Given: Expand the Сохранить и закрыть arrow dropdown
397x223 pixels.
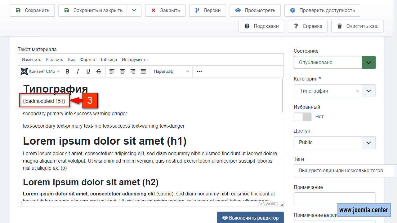Looking at the screenshot, I should (134, 10).
